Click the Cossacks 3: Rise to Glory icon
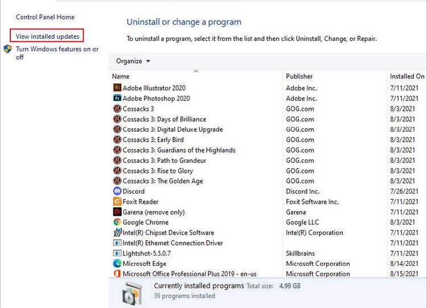The height and width of the screenshot is (308, 427). point(117,170)
